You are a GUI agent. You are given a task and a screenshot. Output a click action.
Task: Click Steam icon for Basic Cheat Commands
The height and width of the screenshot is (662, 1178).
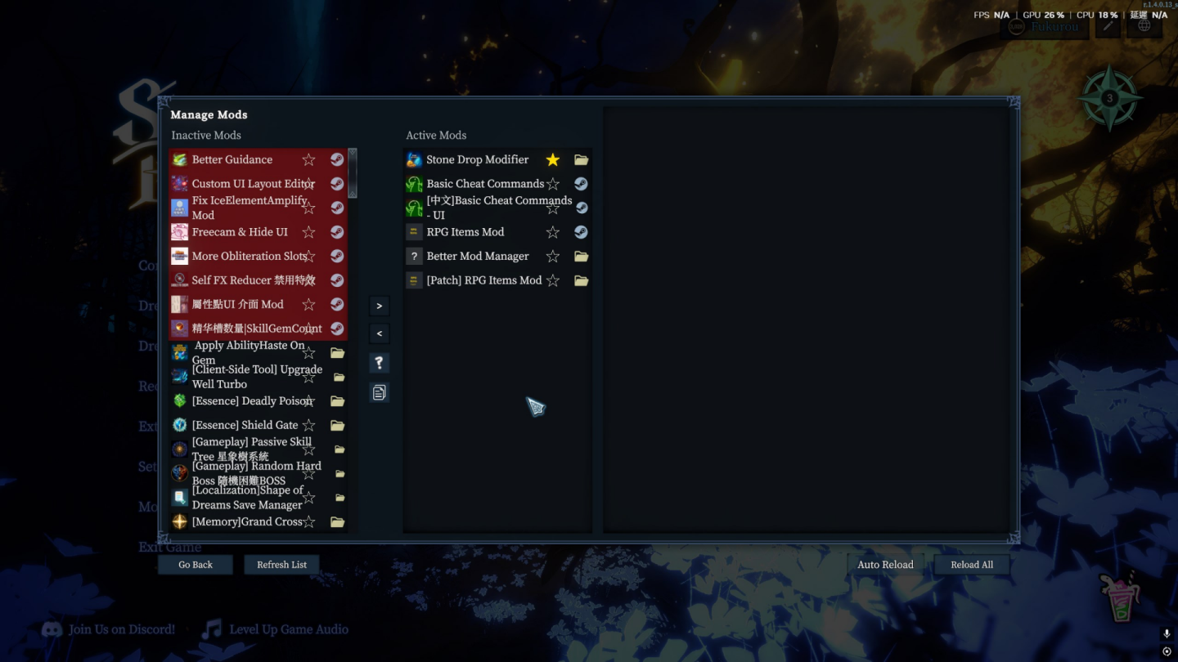pos(581,184)
